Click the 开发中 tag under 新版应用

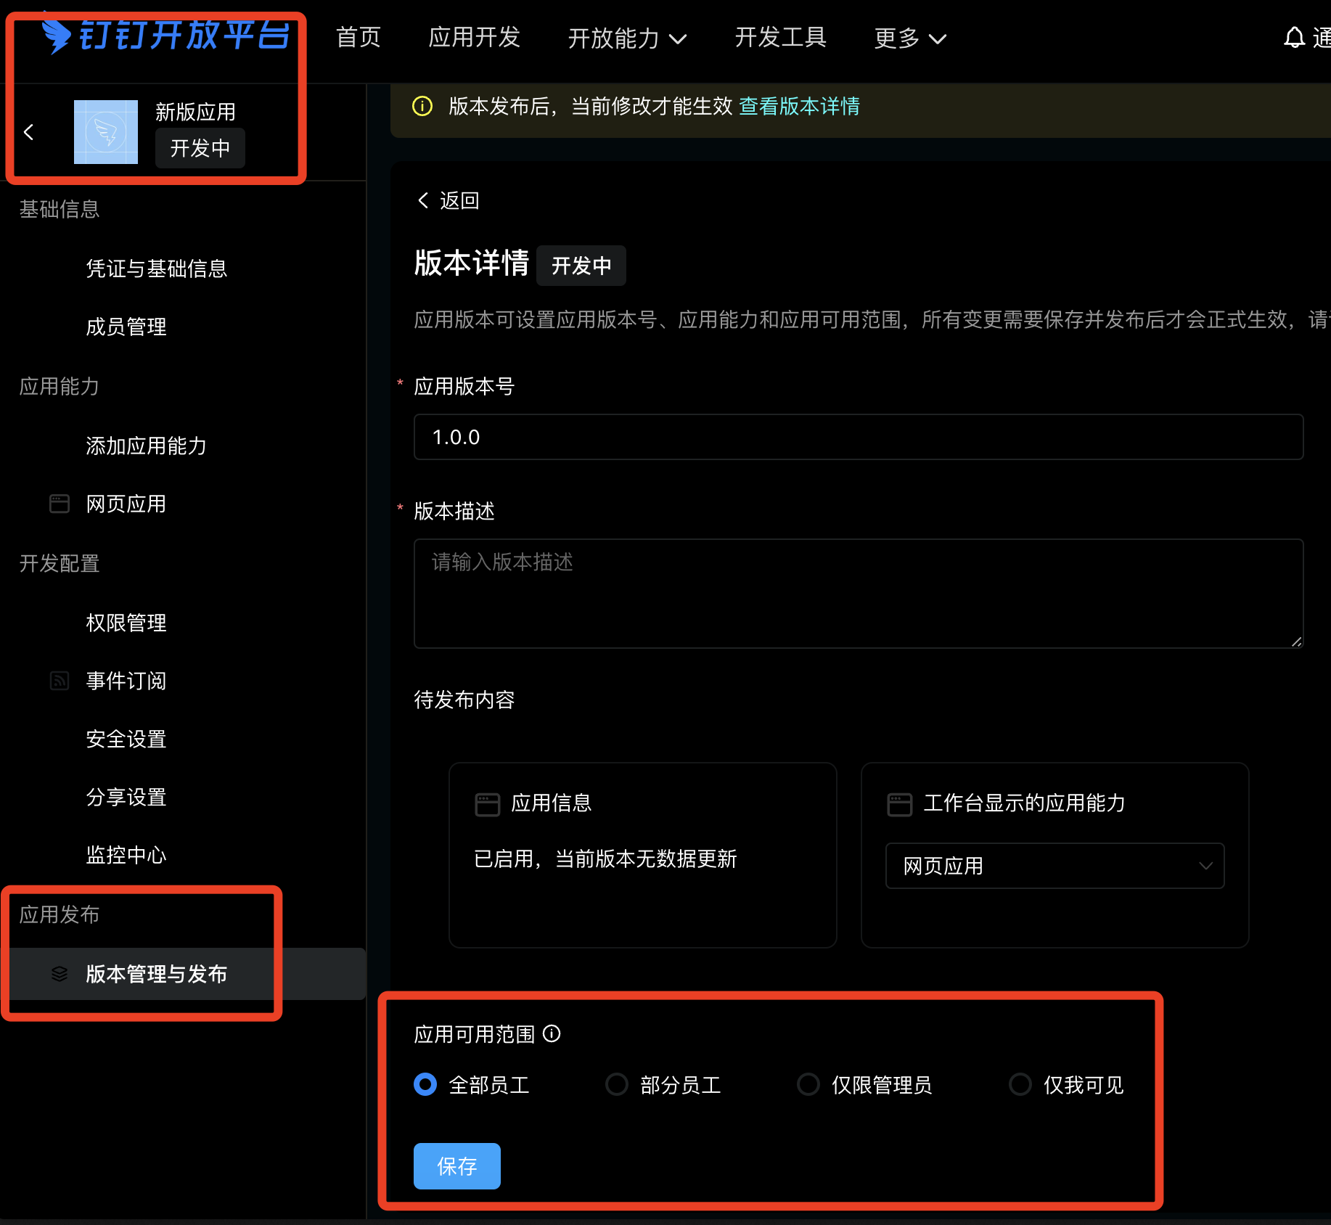[x=200, y=148]
